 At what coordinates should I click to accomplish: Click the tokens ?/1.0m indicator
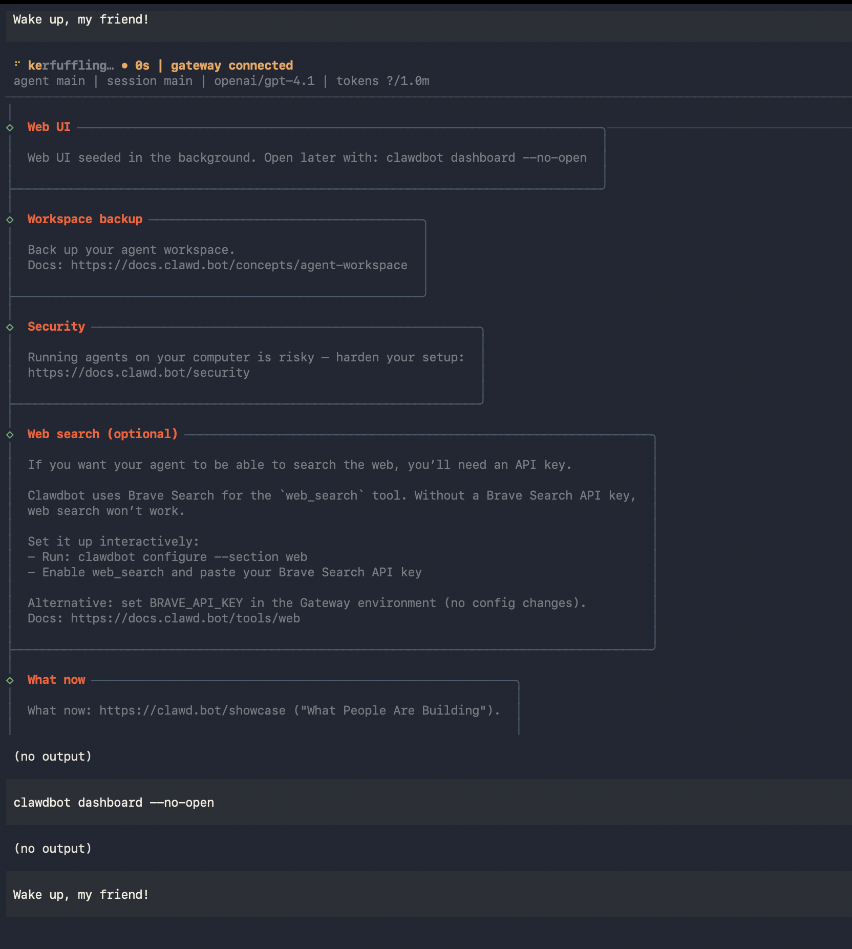[382, 81]
